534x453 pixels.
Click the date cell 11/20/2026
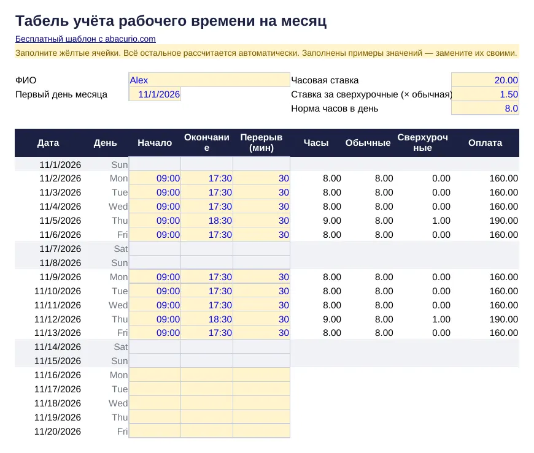[58, 431]
